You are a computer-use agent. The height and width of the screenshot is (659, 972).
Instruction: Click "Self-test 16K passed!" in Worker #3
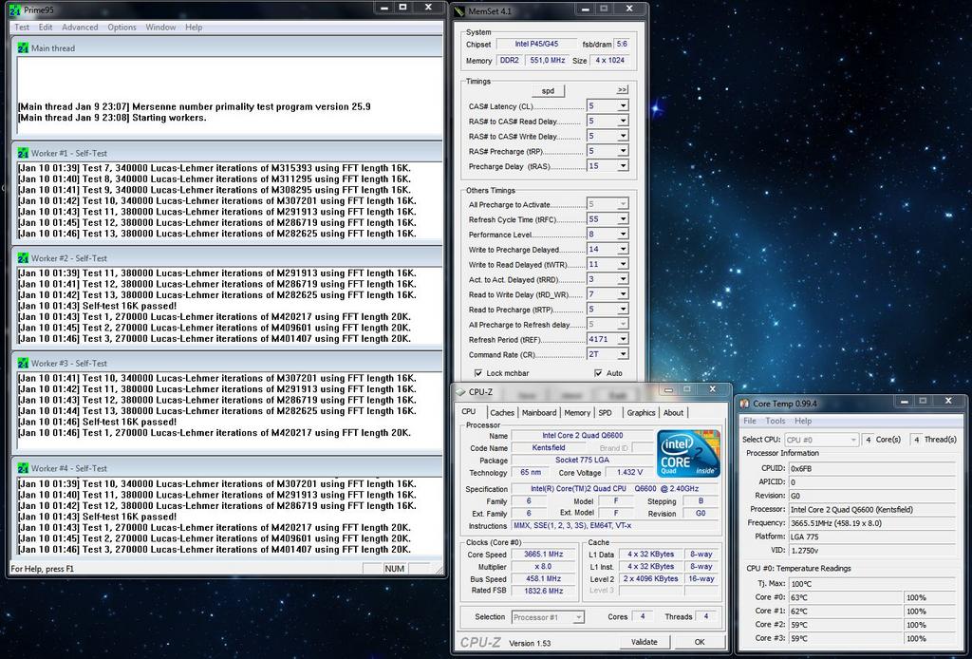[129, 422]
